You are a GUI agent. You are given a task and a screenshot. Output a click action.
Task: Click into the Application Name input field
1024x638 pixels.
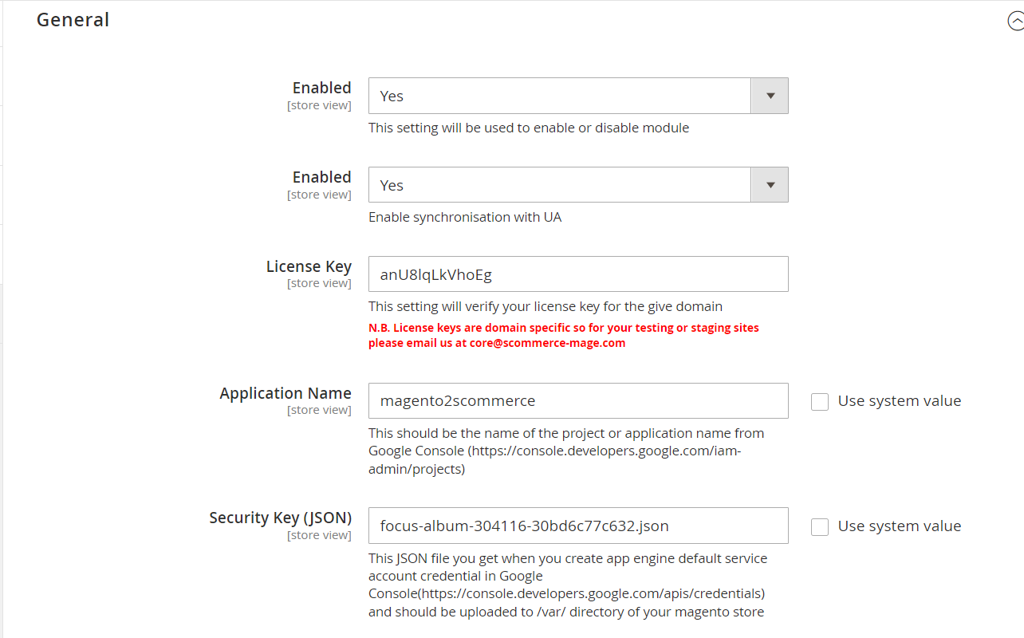pyautogui.click(x=577, y=401)
